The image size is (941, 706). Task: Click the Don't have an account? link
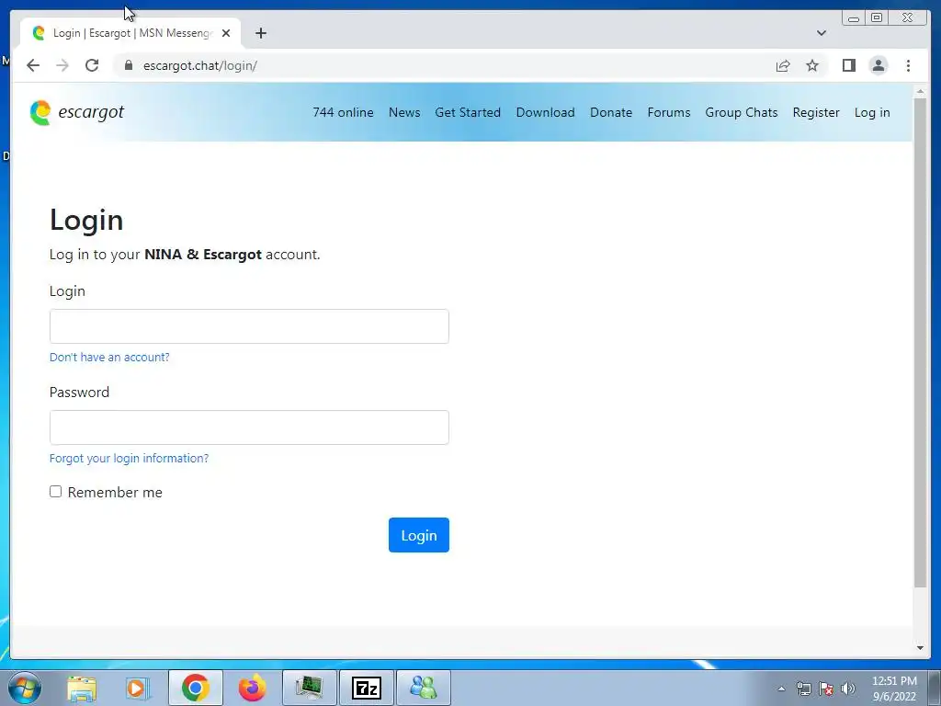(109, 358)
